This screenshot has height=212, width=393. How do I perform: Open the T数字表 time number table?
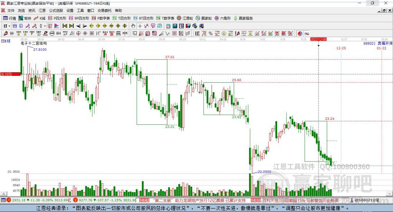(x=165, y=18)
